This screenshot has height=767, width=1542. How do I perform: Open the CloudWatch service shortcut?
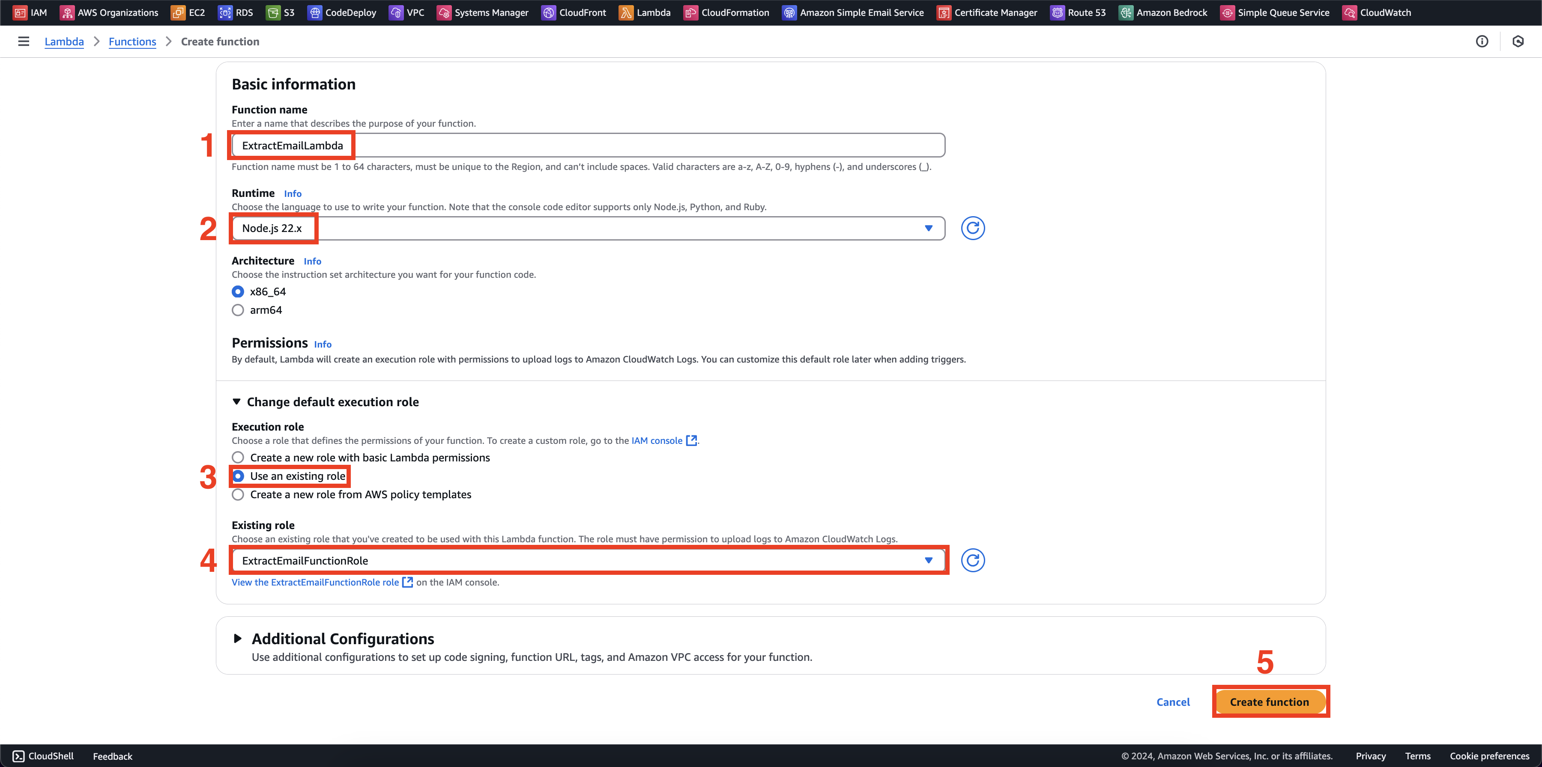[x=1377, y=12]
